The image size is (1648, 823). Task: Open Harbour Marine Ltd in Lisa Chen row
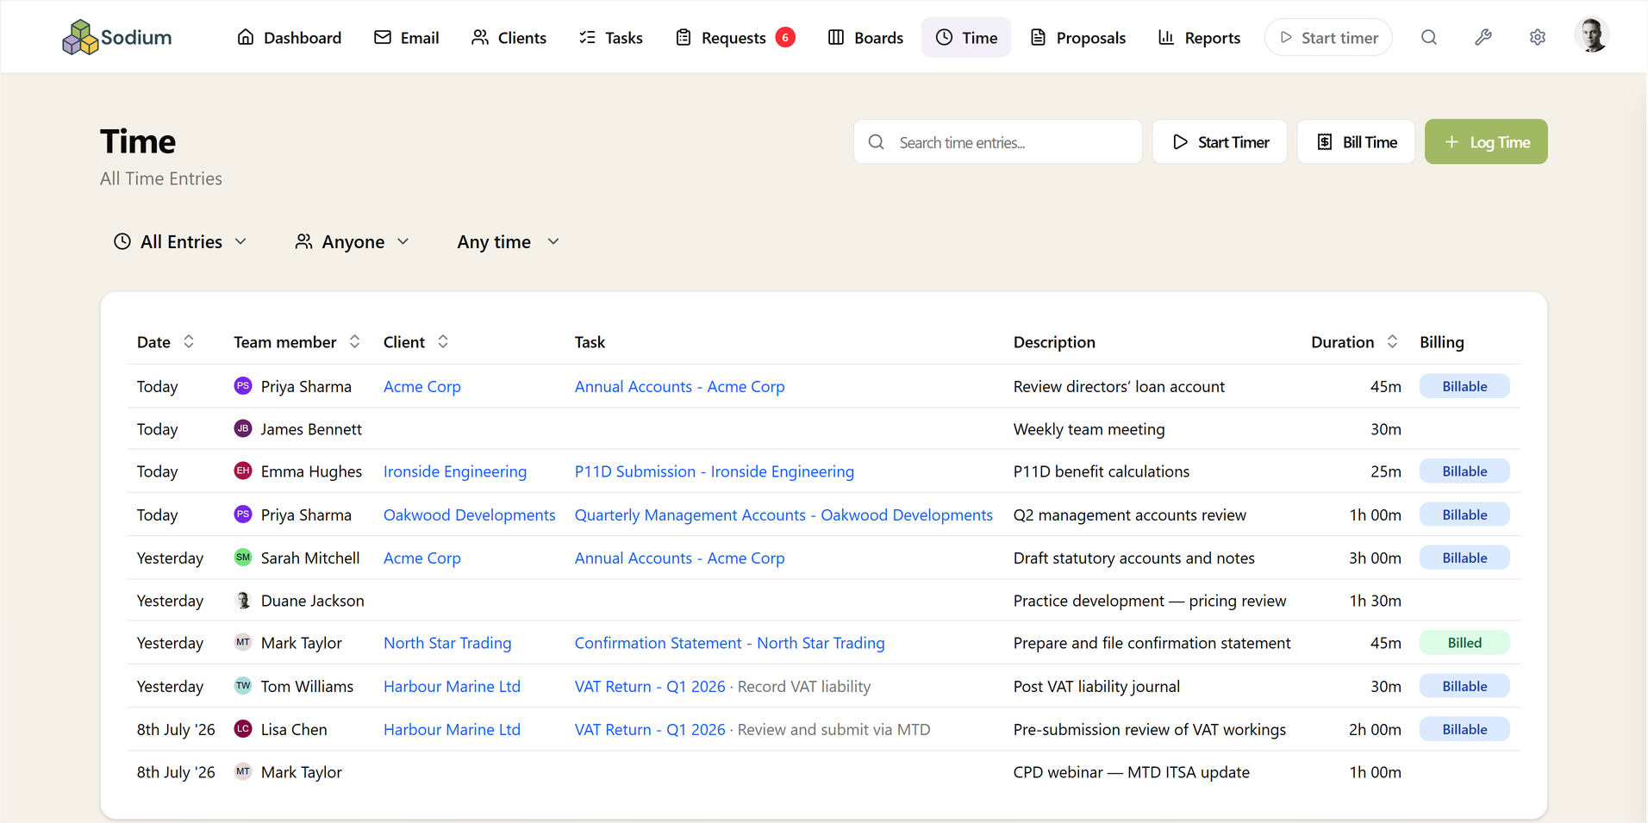point(452,730)
